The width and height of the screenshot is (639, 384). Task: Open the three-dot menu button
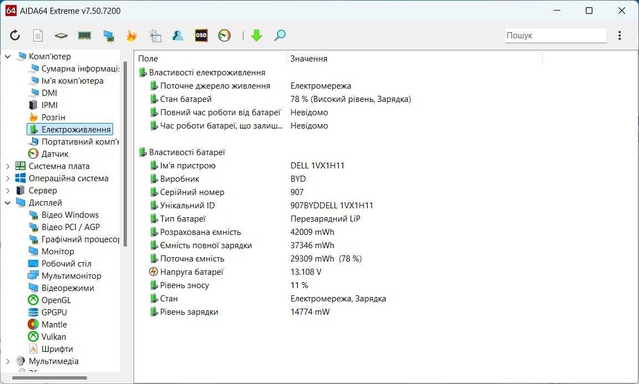click(620, 35)
